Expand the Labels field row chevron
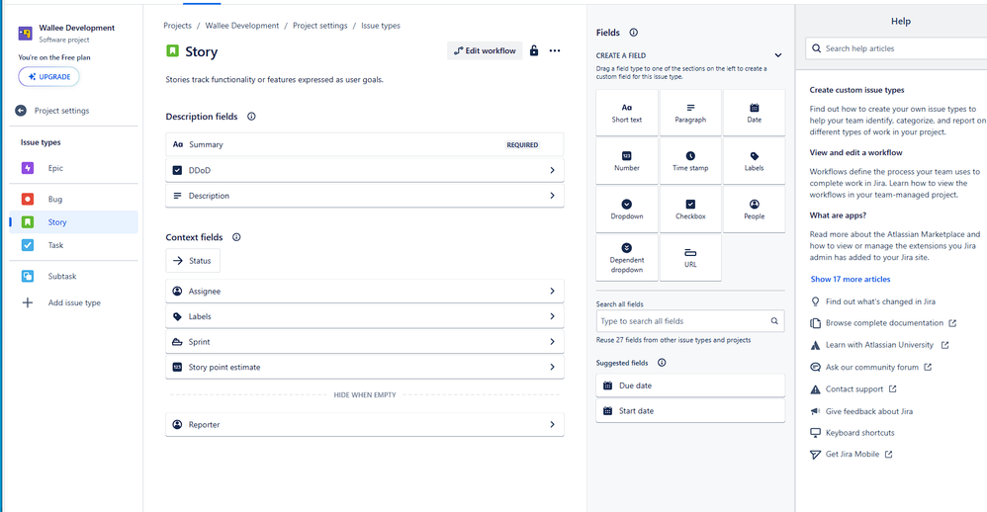Screen dimensions: 987x512 tap(552, 316)
